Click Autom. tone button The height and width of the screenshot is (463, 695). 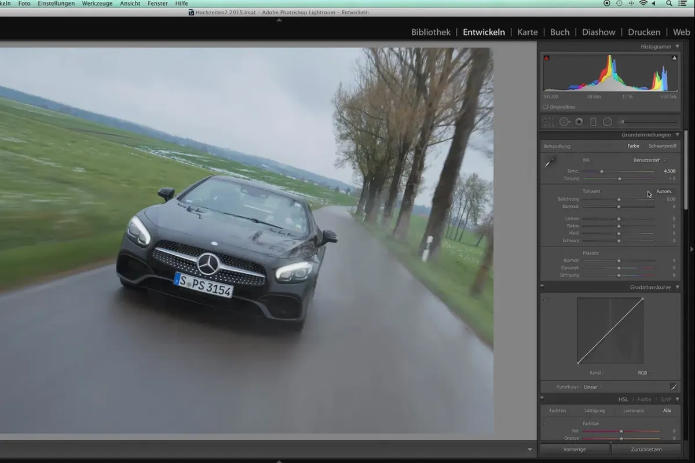point(664,191)
